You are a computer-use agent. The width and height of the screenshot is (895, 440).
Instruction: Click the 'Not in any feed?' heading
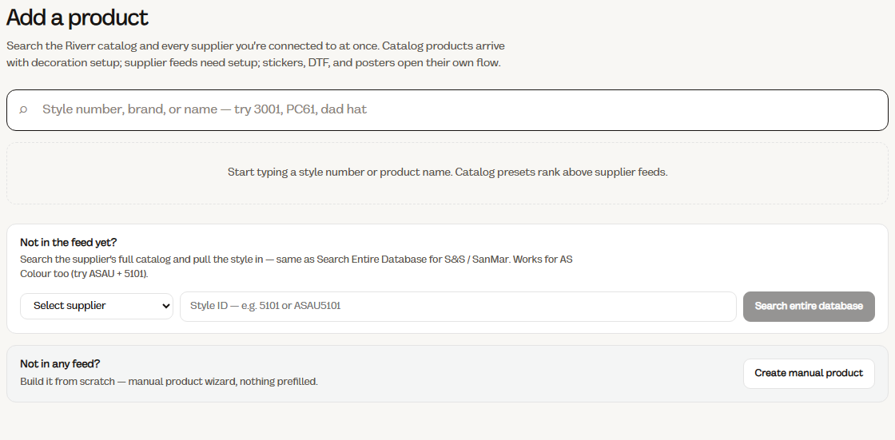coord(60,364)
